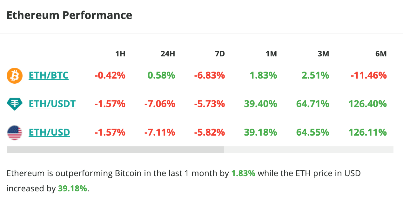
Task: Click the US flag icon
Action: point(15,132)
